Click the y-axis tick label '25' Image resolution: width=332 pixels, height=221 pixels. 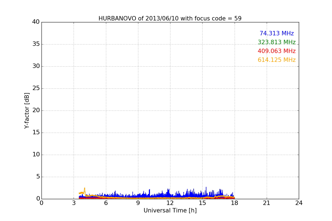point(36,88)
